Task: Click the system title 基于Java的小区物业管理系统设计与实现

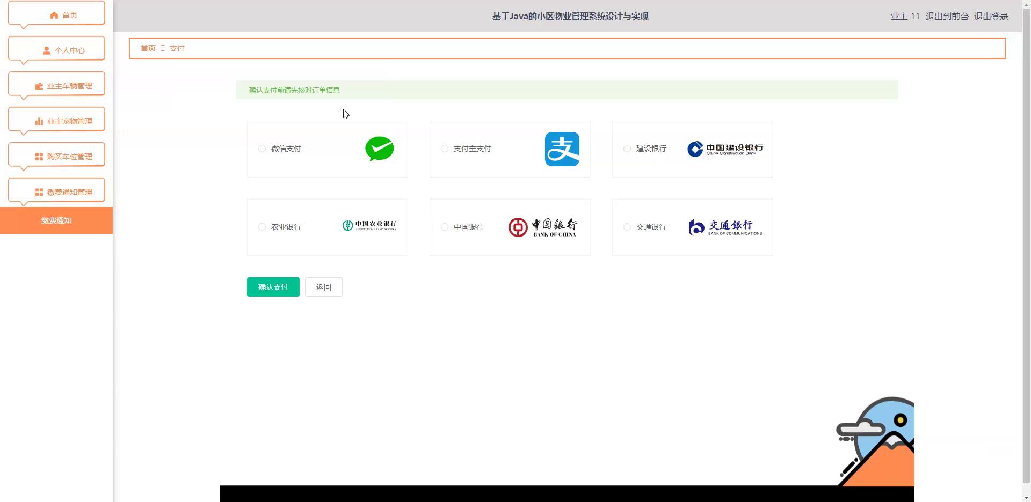Action: click(x=570, y=17)
